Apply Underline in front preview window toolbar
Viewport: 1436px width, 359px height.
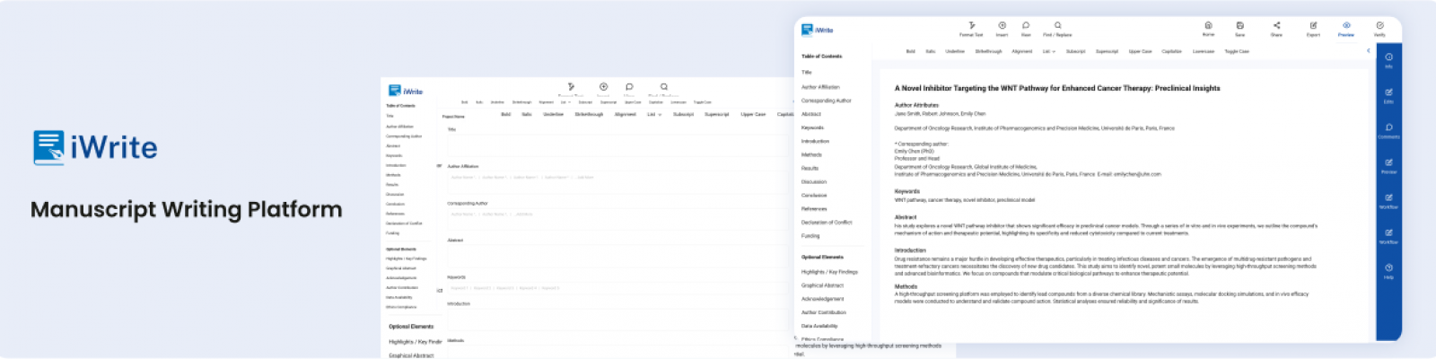tap(955, 51)
